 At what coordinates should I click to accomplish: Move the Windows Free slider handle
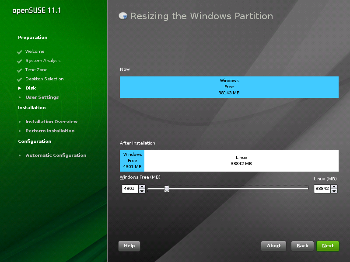pos(167,189)
